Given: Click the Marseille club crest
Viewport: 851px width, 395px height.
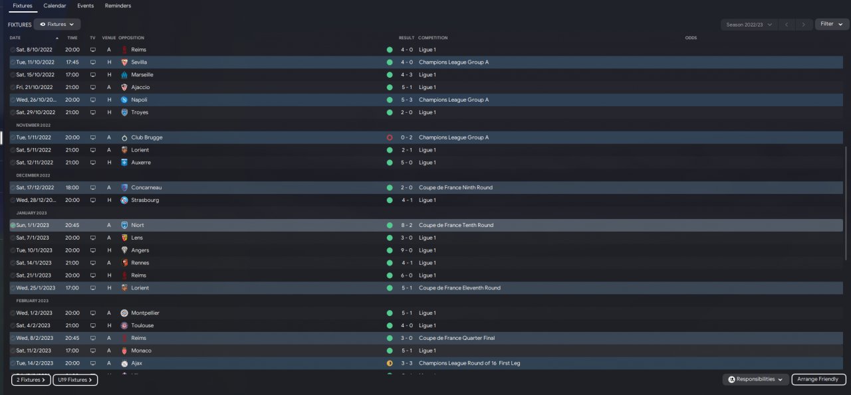Looking at the screenshot, I should (124, 74).
